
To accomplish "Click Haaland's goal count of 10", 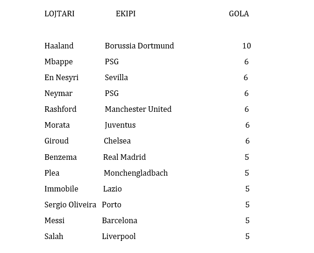I will tap(247, 46).
